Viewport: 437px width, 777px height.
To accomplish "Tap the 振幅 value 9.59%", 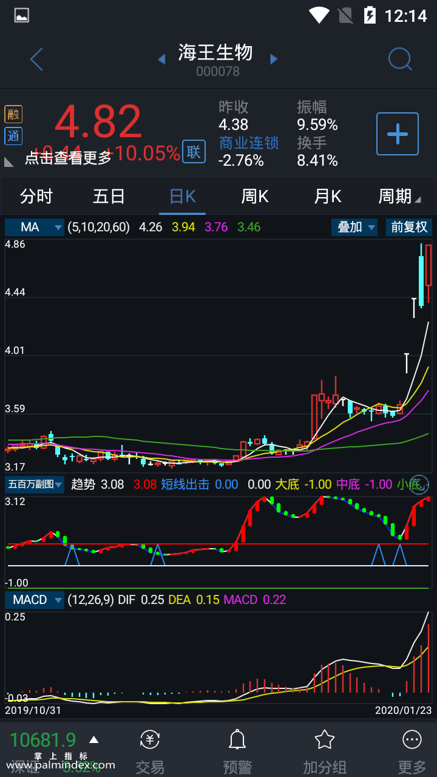I will [x=317, y=125].
